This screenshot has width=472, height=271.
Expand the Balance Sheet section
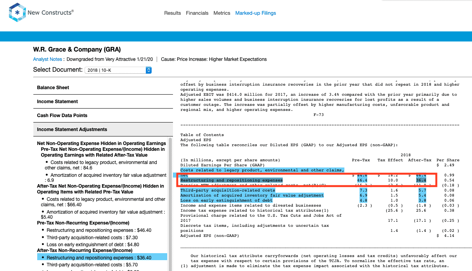click(x=103, y=88)
